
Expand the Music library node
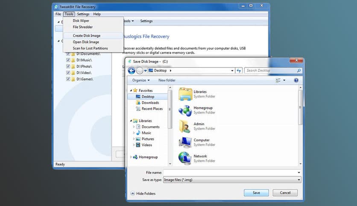coord(134,133)
